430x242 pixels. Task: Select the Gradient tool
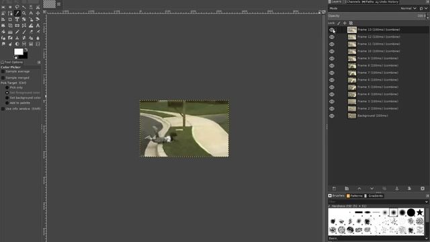10,32
